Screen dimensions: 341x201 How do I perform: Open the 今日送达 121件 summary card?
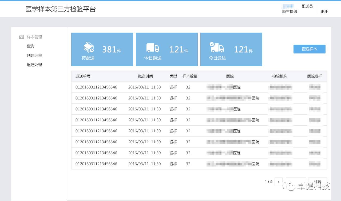[231, 49]
